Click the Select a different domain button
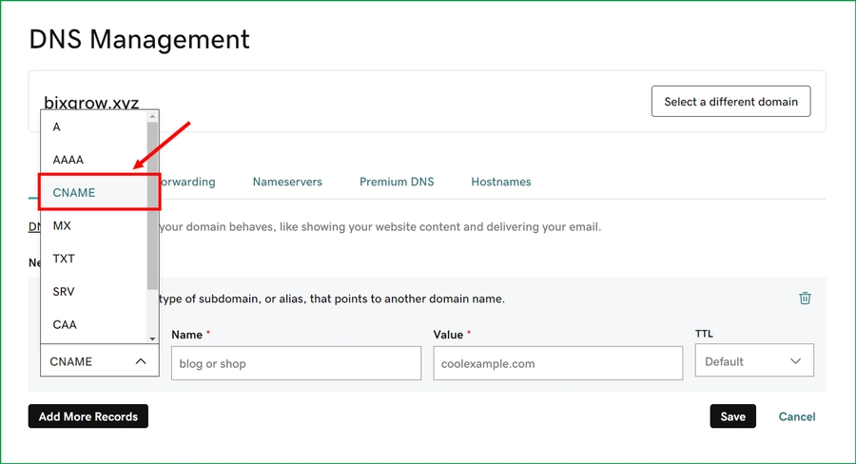The image size is (856, 464). tap(730, 102)
